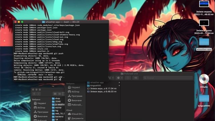Switch rear Finder window to list view
Viewport: 215px width, 121px height.
point(59,94)
